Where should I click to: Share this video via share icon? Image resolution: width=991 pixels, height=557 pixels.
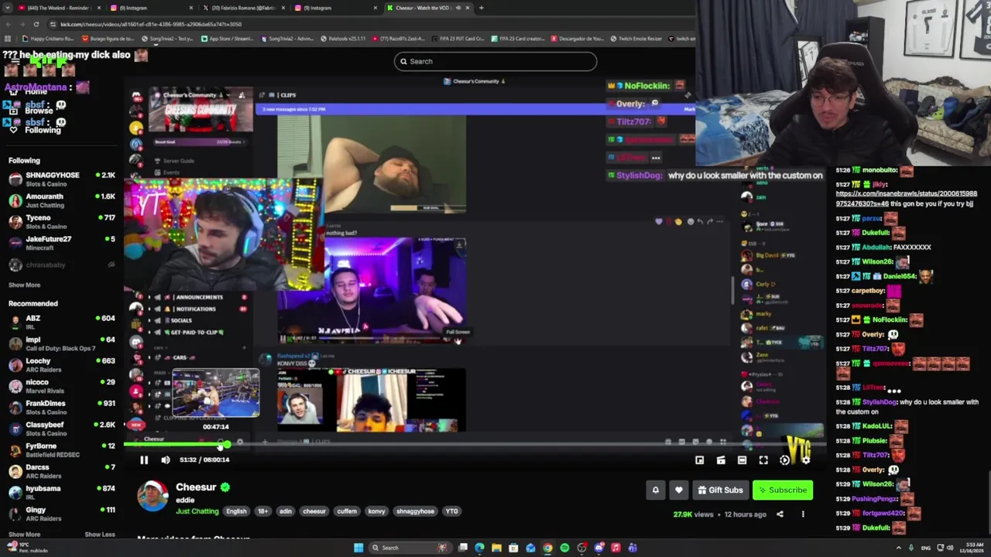click(x=780, y=514)
